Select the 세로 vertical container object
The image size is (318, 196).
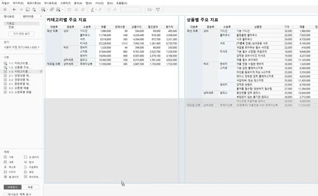[8, 162]
